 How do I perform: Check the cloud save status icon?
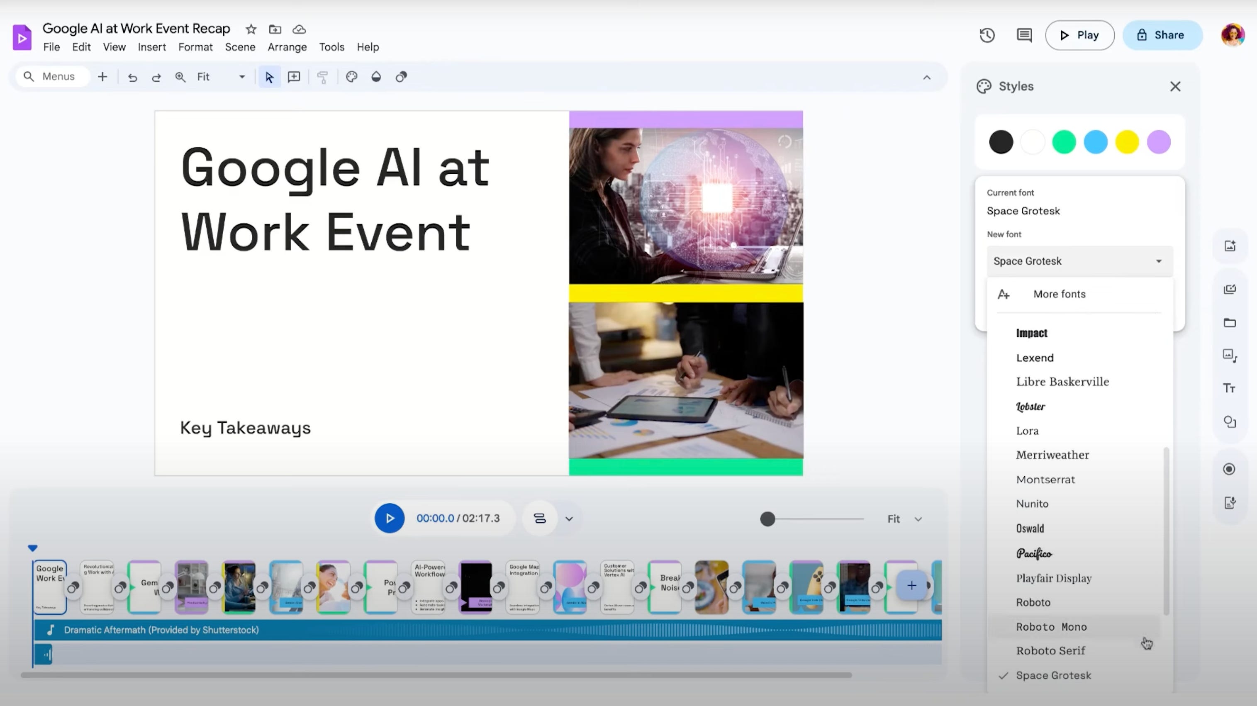(x=299, y=29)
